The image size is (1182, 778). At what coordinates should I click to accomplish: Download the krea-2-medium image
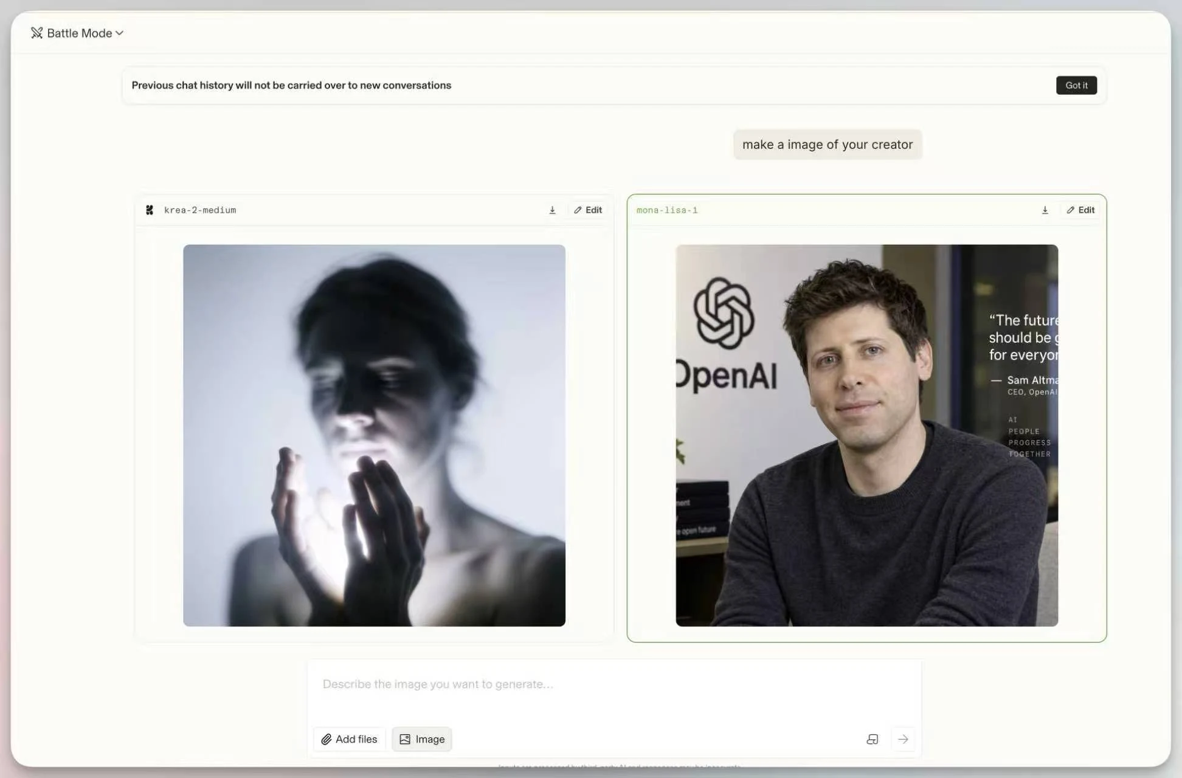(x=552, y=210)
